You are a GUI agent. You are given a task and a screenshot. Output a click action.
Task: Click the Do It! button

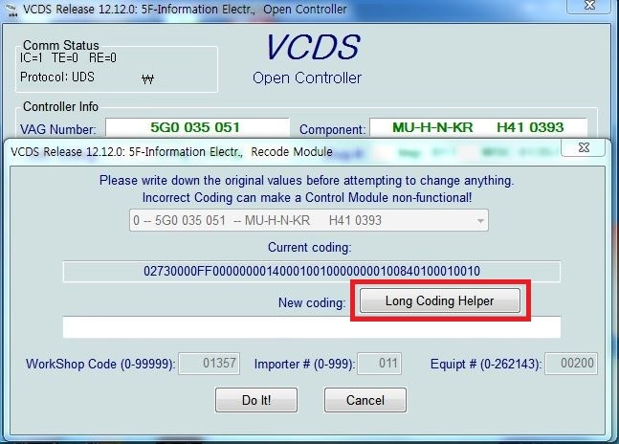point(256,400)
